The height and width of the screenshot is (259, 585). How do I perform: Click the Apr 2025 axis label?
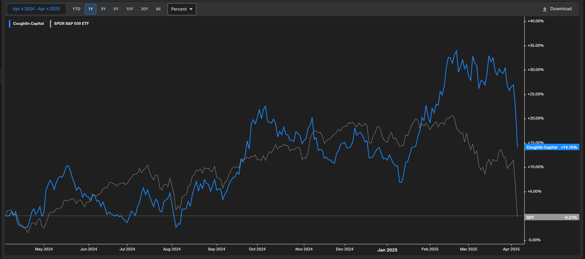pyautogui.click(x=511, y=249)
